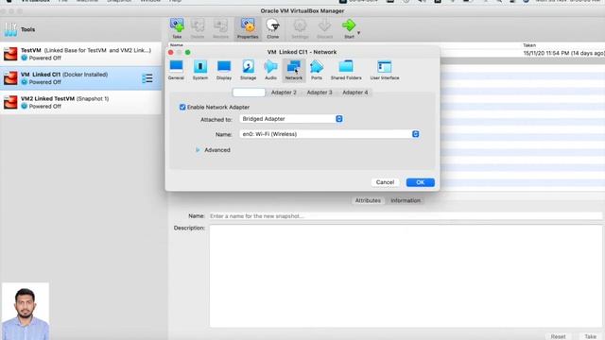Switch to the Adapter 4 tab
The image size is (605, 340).
[x=355, y=93]
